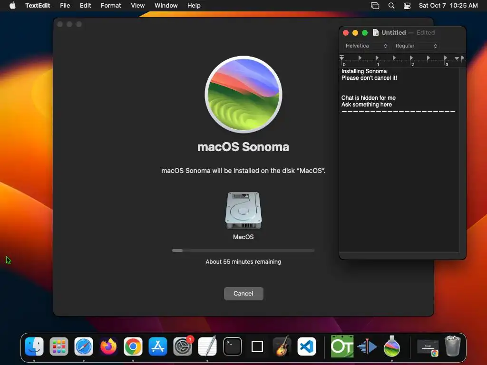Open Control Center in the menu bar
The width and height of the screenshot is (487, 365).
click(407, 6)
